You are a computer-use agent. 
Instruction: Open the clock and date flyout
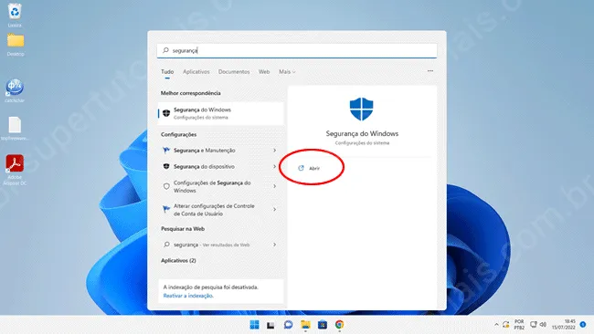pos(564,325)
